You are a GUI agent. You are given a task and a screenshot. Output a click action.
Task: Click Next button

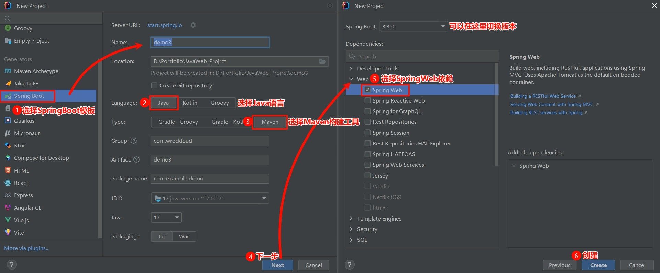278,265
